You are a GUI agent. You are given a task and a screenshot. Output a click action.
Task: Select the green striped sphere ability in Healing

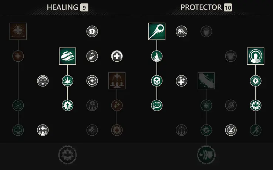pos(67,56)
